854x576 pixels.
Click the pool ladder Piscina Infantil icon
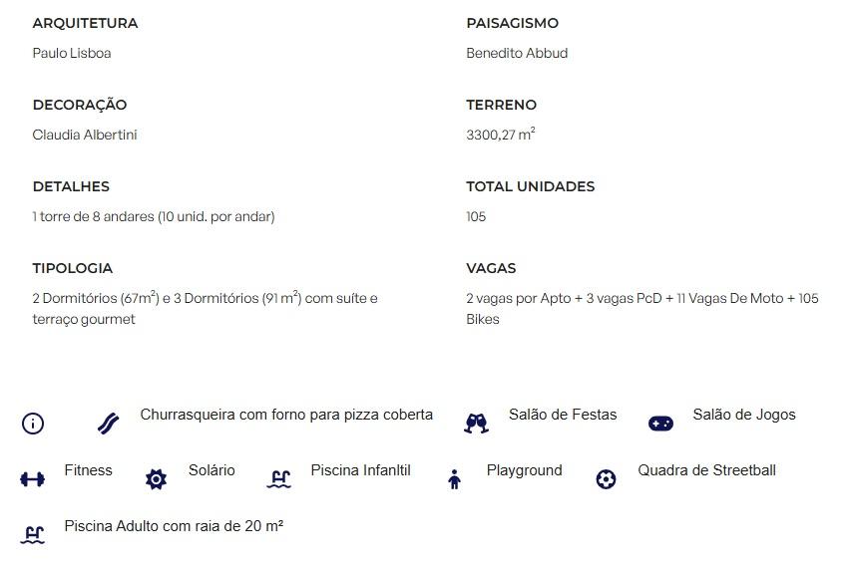tap(279, 479)
